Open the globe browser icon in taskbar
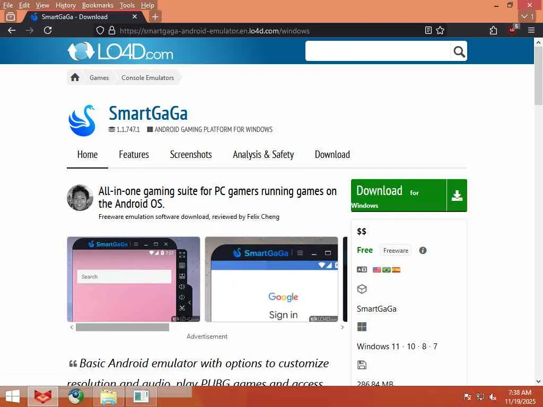 pyautogui.click(x=75, y=396)
